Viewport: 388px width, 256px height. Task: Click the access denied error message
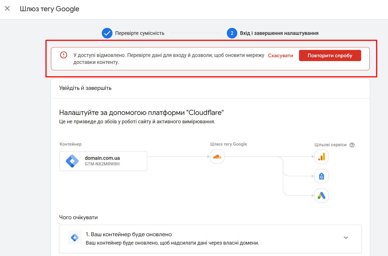click(x=169, y=59)
